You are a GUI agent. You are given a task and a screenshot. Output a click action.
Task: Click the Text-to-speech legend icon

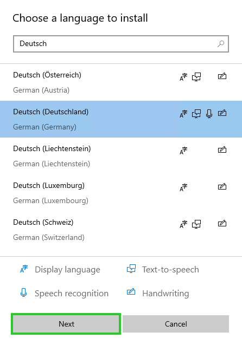tap(131, 269)
